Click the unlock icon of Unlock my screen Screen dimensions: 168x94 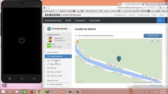point(48,76)
